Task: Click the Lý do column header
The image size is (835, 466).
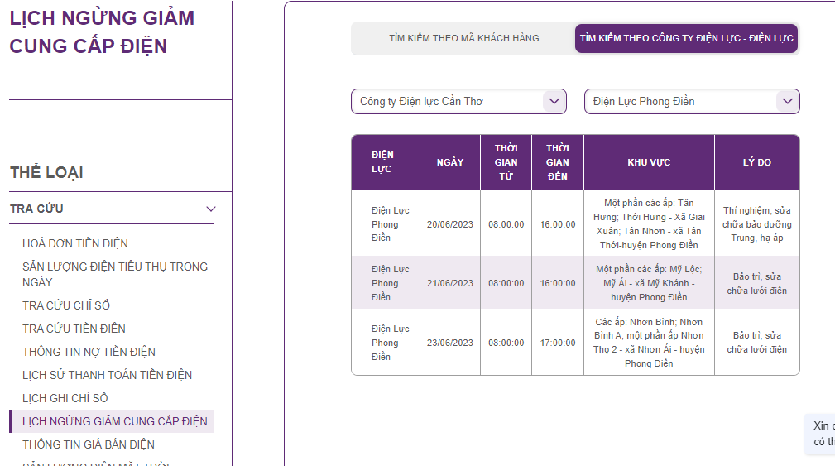Action: pyautogui.click(x=756, y=162)
